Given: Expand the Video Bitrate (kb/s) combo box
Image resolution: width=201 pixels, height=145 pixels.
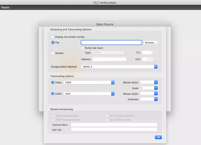Looking at the screenshot, I should click(x=156, y=82).
